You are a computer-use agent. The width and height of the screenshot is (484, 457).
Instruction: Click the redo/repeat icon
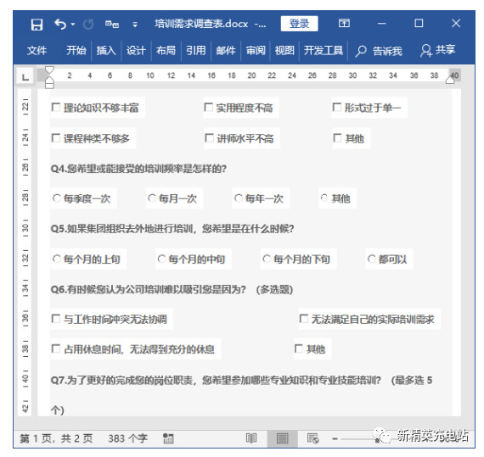point(88,24)
